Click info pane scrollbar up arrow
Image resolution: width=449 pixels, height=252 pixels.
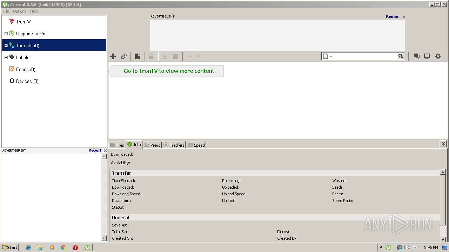[x=443, y=172]
